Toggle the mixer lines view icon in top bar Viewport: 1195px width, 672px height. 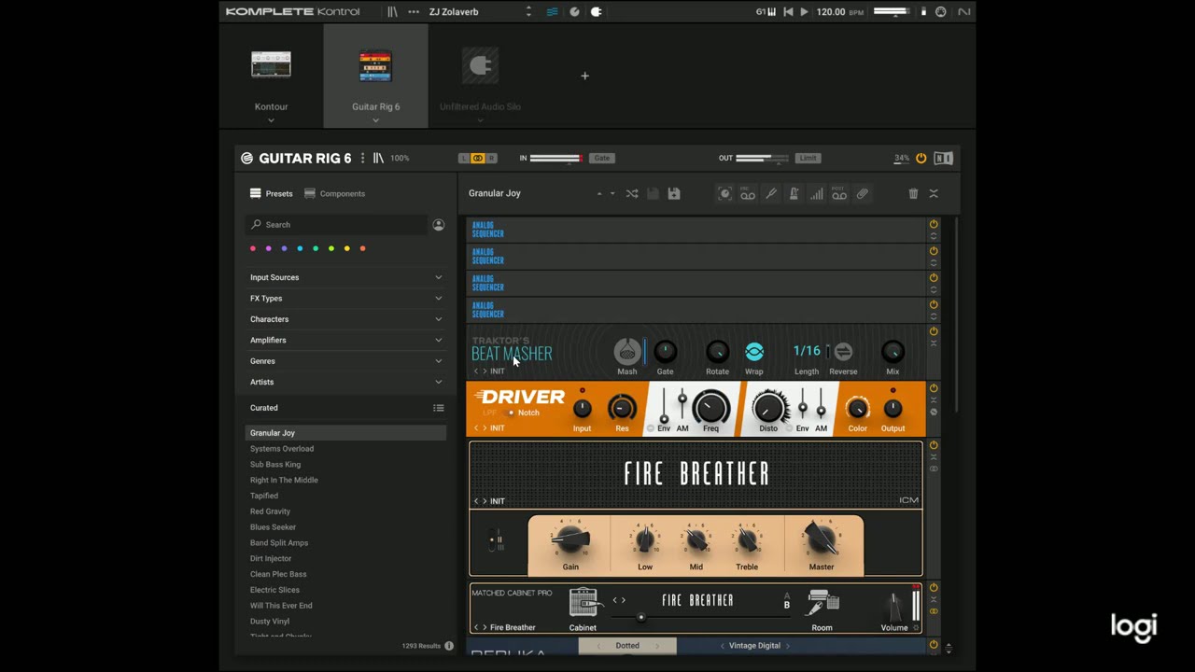coord(552,12)
